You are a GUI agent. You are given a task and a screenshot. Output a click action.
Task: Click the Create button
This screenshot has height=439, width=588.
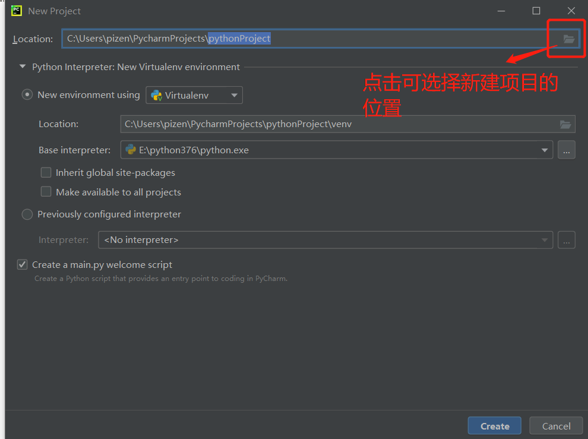pos(494,425)
